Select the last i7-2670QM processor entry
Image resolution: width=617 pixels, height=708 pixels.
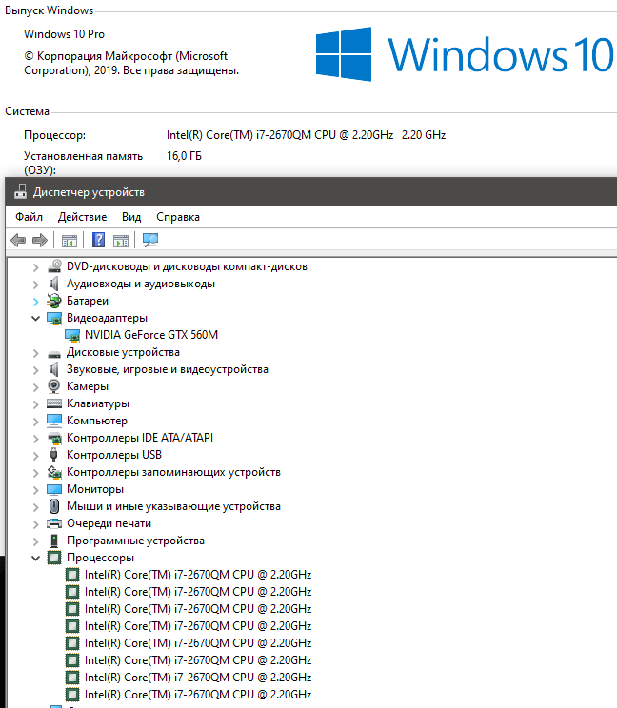pos(198,695)
